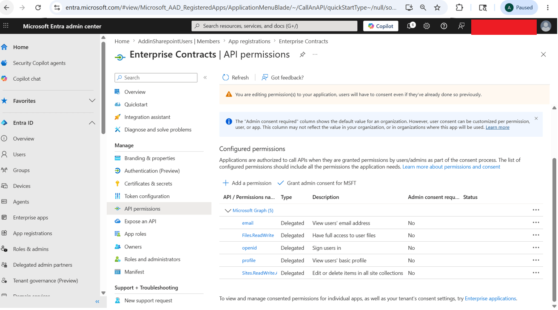Go to Home in left navigation

[20, 47]
